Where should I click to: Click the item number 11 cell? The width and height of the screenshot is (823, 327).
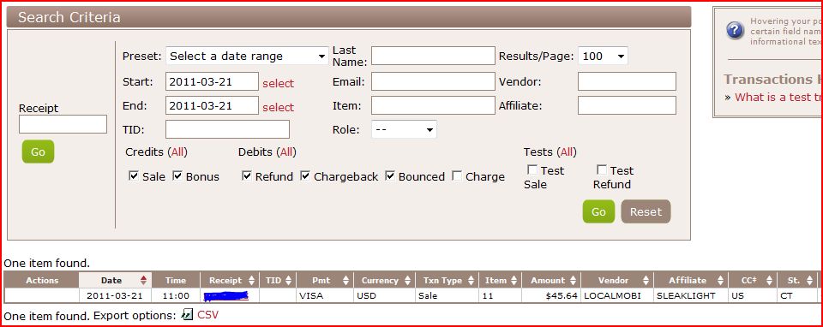(x=500, y=295)
